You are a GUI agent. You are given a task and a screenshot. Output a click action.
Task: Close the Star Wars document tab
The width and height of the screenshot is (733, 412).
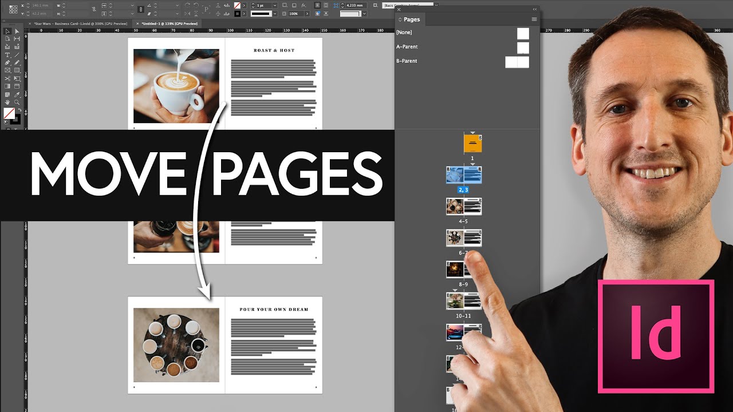(x=30, y=23)
